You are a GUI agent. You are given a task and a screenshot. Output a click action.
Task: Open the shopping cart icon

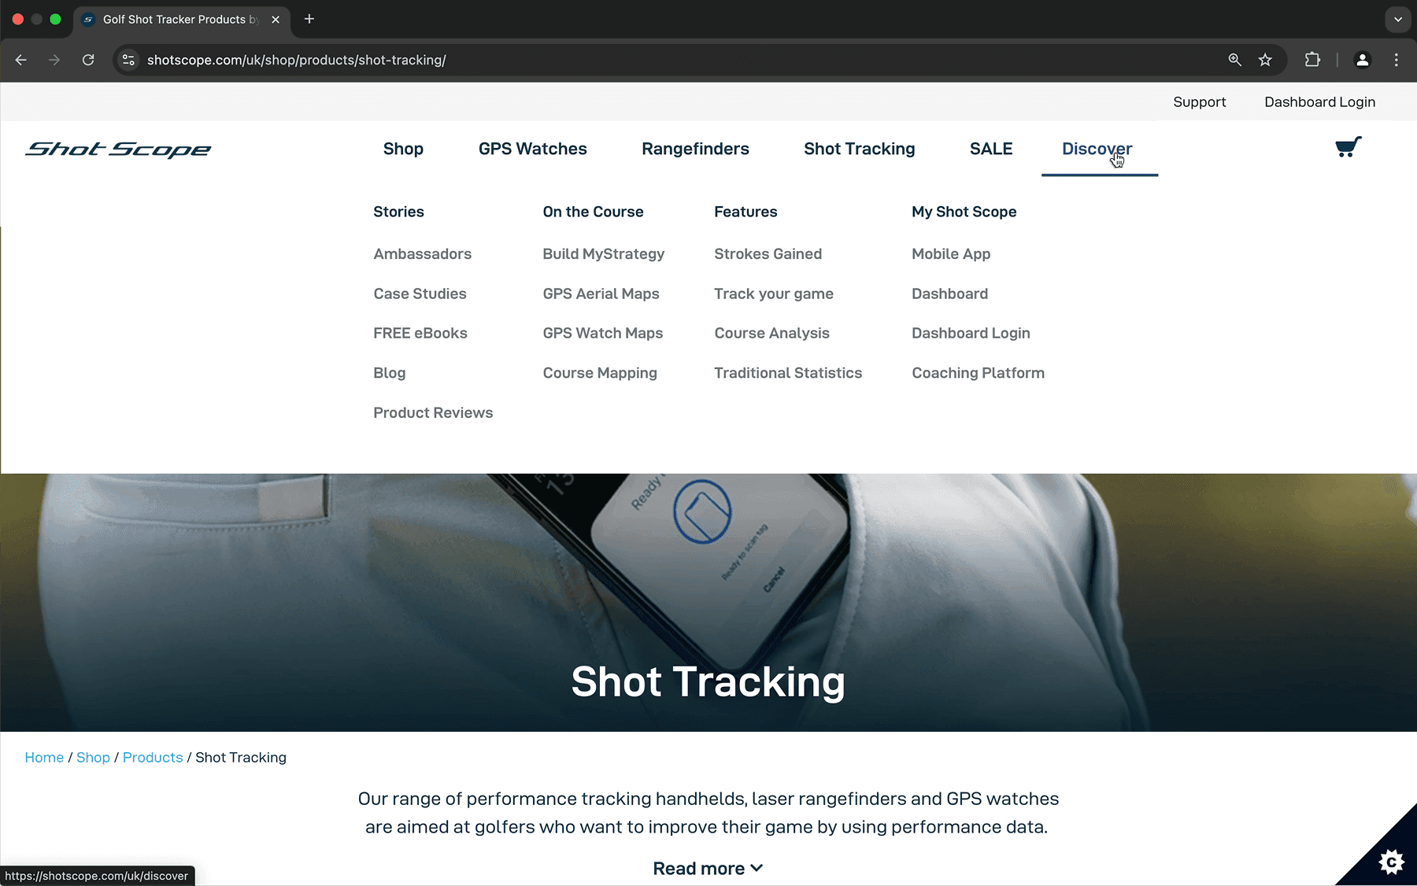pyautogui.click(x=1348, y=147)
